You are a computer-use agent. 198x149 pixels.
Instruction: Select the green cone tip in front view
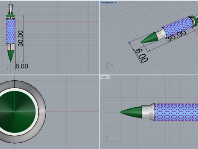pos(11,56)
